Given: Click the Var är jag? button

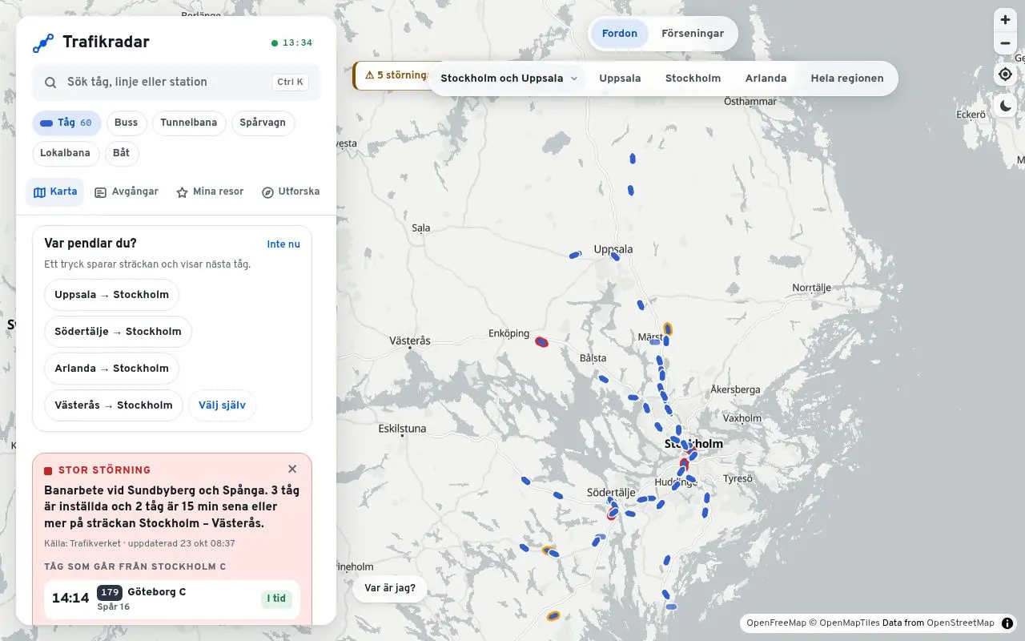Looking at the screenshot, I should click(390, 588).
